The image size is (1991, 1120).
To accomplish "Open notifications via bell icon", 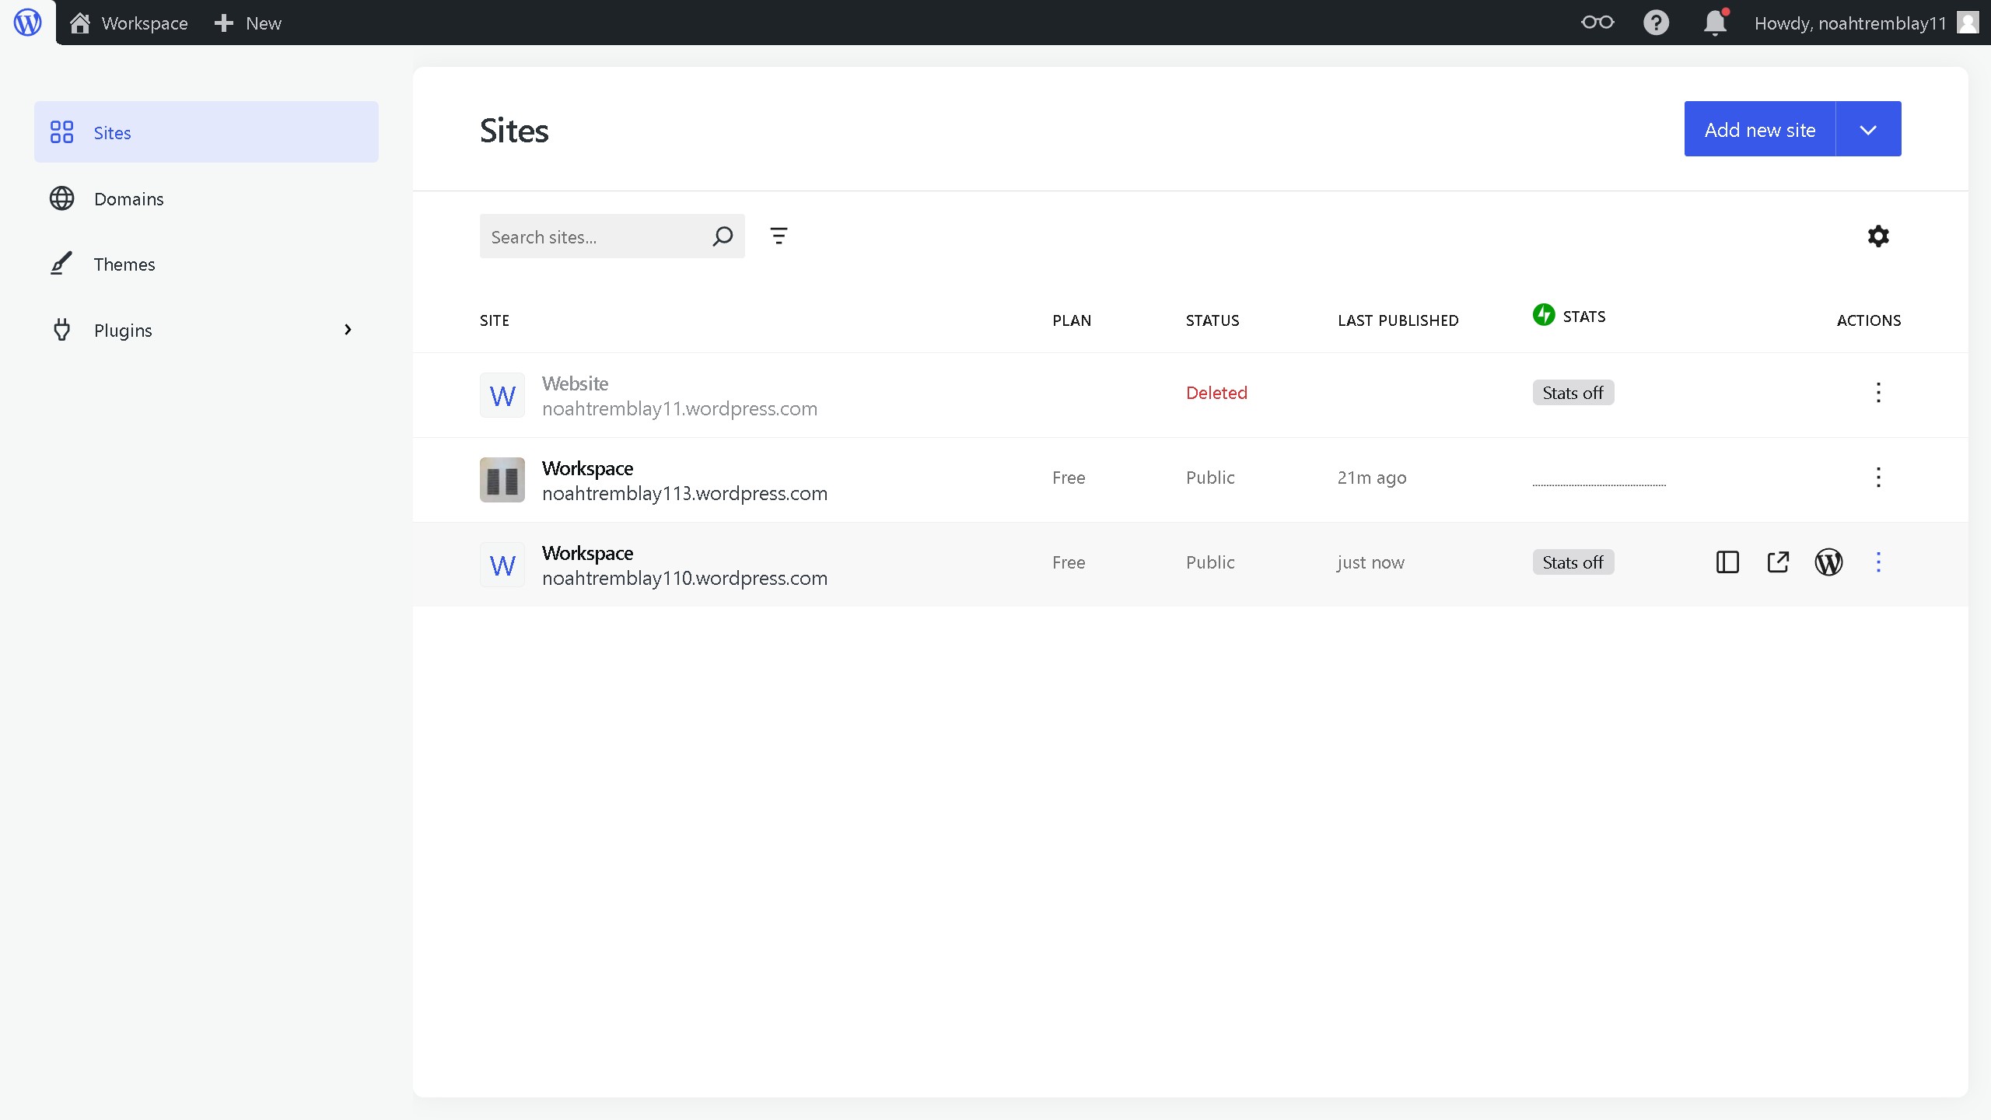I will [x=1714, y=23].
